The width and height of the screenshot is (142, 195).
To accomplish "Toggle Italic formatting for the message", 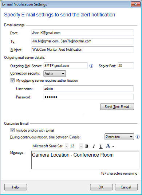I will tap(94, 146).
